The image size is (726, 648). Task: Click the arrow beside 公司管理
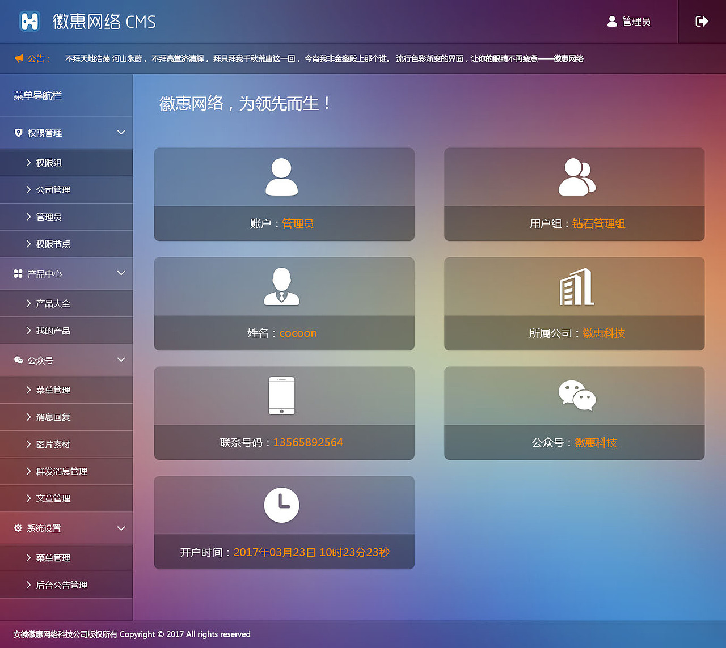(x=28, y=190)
